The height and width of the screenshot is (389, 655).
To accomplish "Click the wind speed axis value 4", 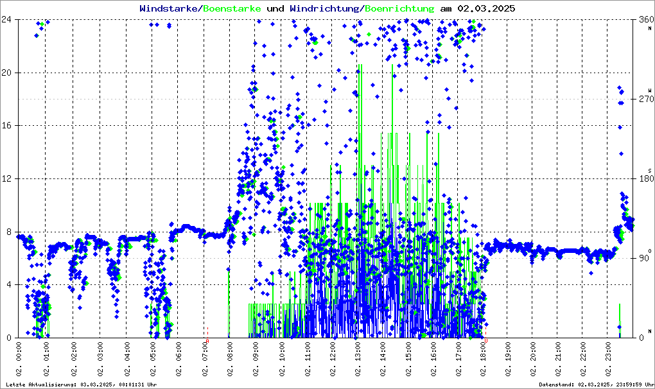I will click(9, 284).
